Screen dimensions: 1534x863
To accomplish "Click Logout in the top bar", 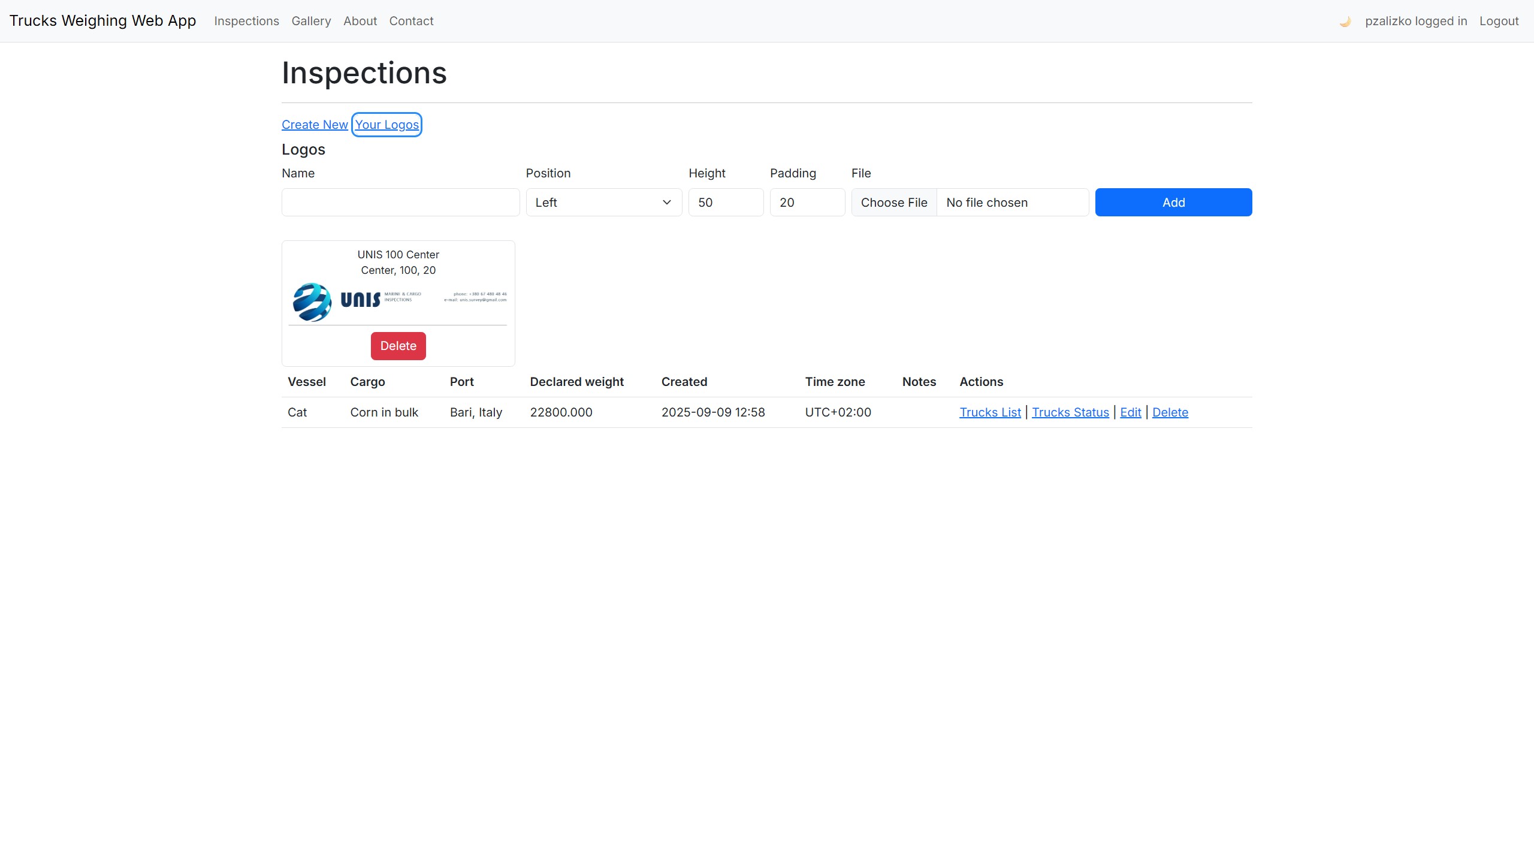I will pos(1499,21).
